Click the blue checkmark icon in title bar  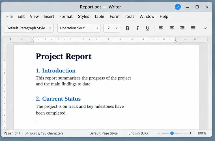178,7
